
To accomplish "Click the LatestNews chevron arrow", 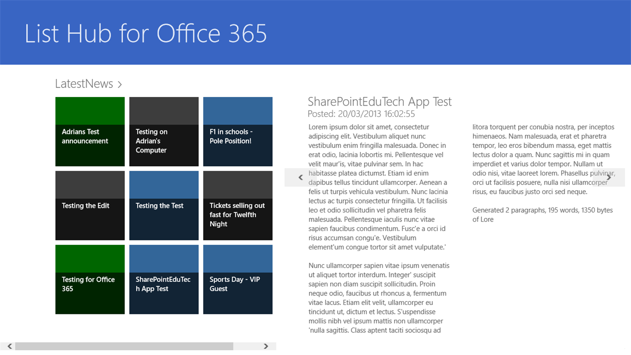I will 120,84.
